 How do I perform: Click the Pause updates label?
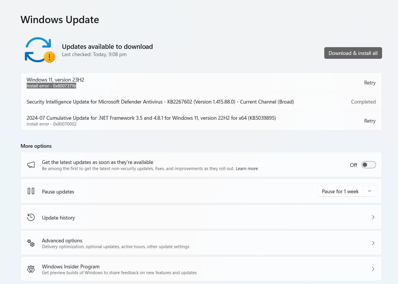[x=58, y=192]
